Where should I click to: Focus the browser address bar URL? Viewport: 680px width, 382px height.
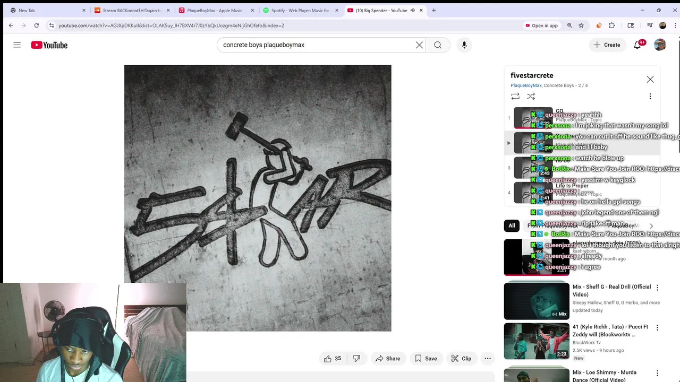[171, 25]
